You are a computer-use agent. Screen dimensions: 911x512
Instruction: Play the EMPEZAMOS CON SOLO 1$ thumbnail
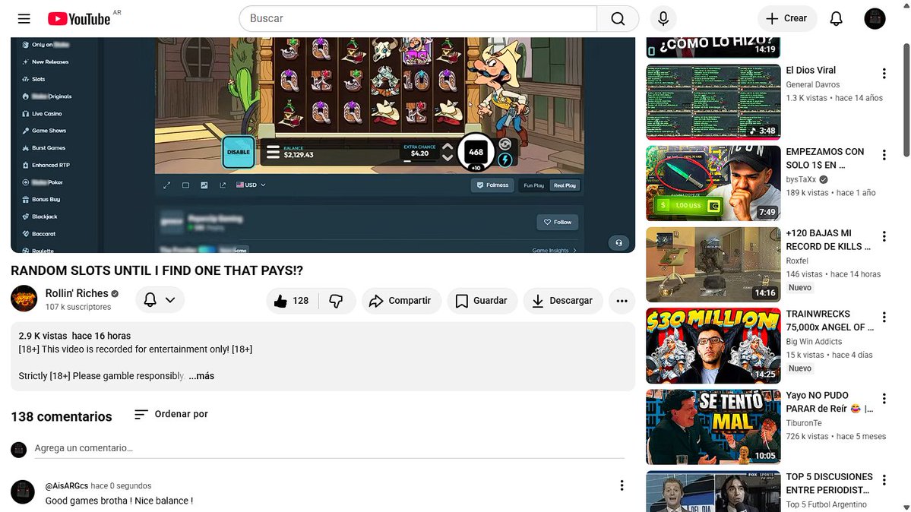tap(713, 183)
